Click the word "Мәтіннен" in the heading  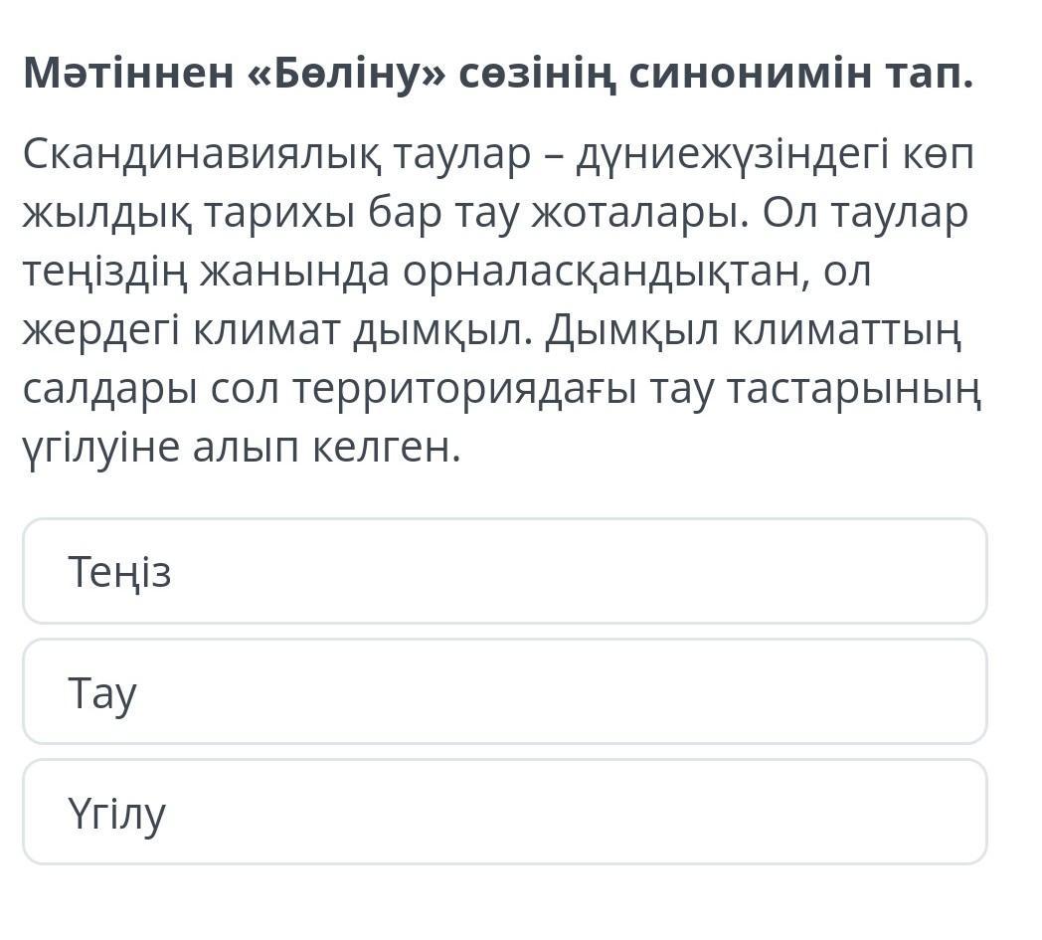tap(128, 72)
